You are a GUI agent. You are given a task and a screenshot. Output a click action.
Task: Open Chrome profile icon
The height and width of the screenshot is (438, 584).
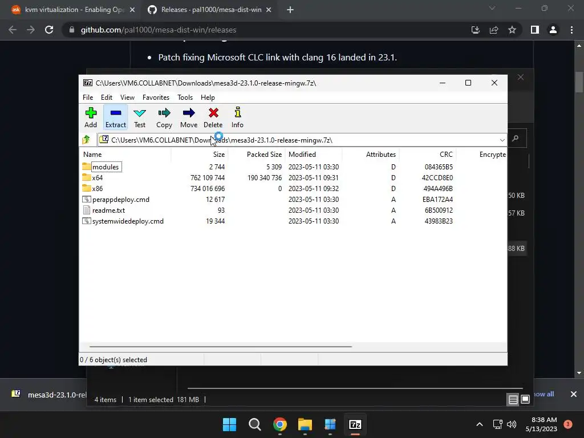coord(553,30)
